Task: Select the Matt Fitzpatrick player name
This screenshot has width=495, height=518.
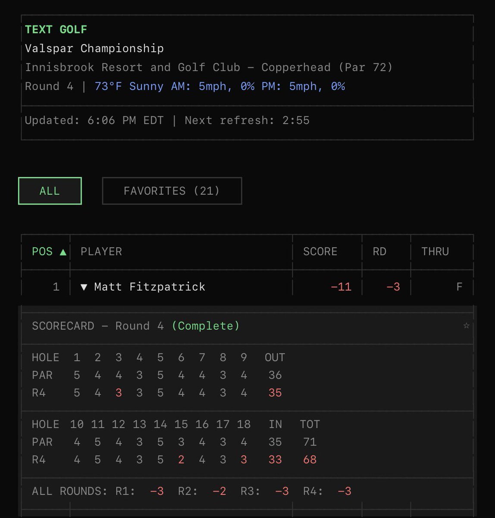Action: tap(150, 287)
